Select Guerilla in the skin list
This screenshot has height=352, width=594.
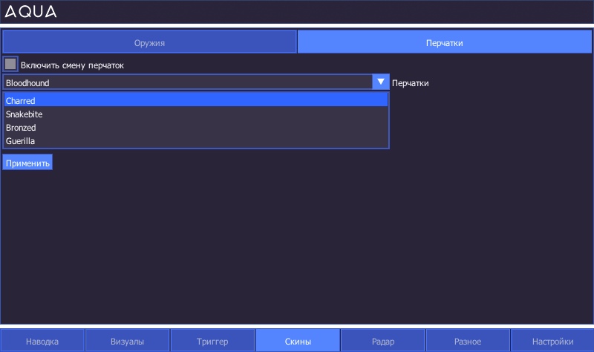point(196,140)
